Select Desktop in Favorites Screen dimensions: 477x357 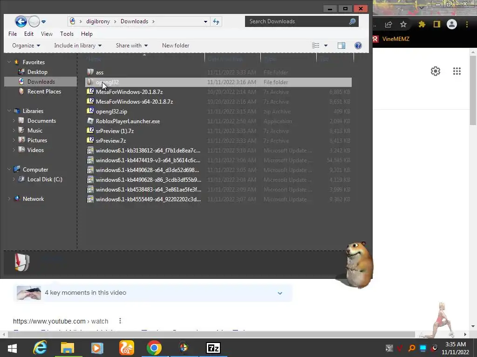tap(37, 72)
